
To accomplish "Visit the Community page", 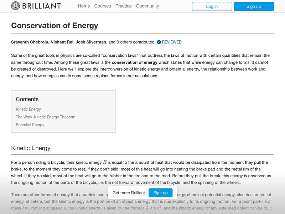I will click(x=147, y=6).
